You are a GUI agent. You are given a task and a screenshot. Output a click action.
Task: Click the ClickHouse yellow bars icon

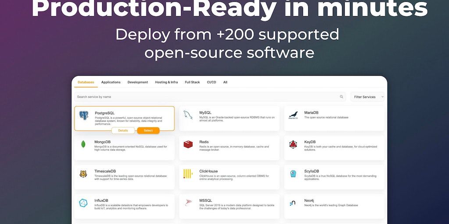(x=188, y=174)
